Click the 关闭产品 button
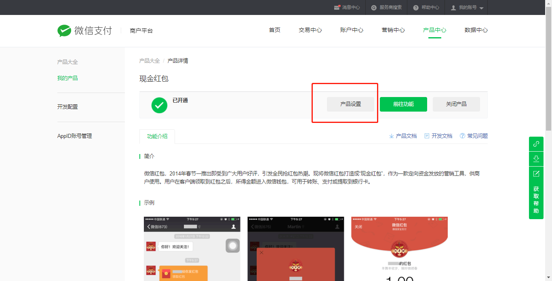The image size is (552, 281). 456,104
